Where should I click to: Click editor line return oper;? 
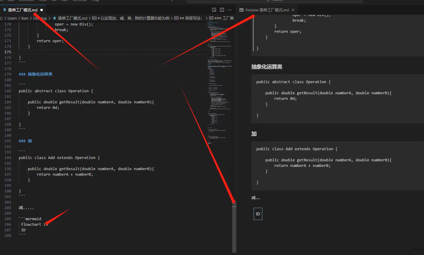[x=50, y=41]
